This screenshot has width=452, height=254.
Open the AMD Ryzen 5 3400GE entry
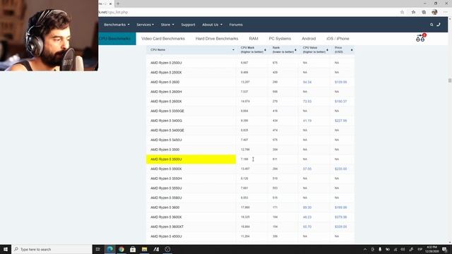[167, 131]
